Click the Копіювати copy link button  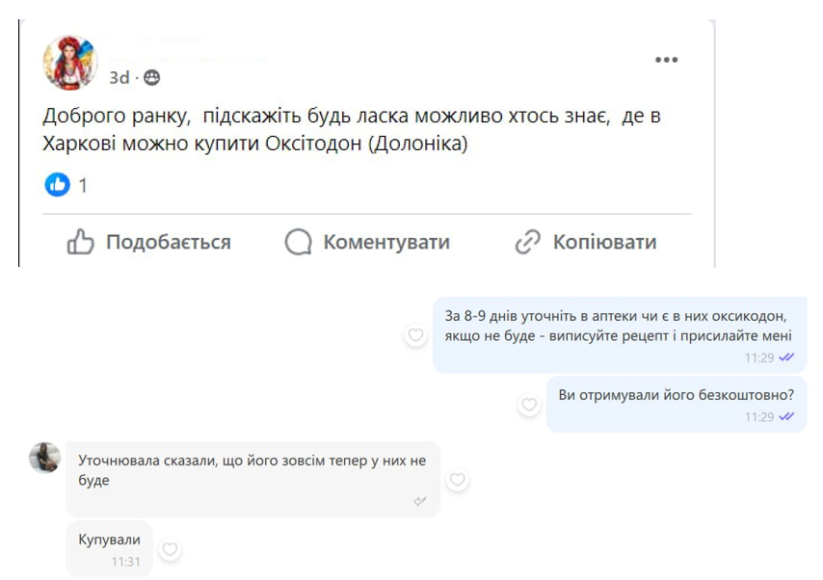click(586, 242)
